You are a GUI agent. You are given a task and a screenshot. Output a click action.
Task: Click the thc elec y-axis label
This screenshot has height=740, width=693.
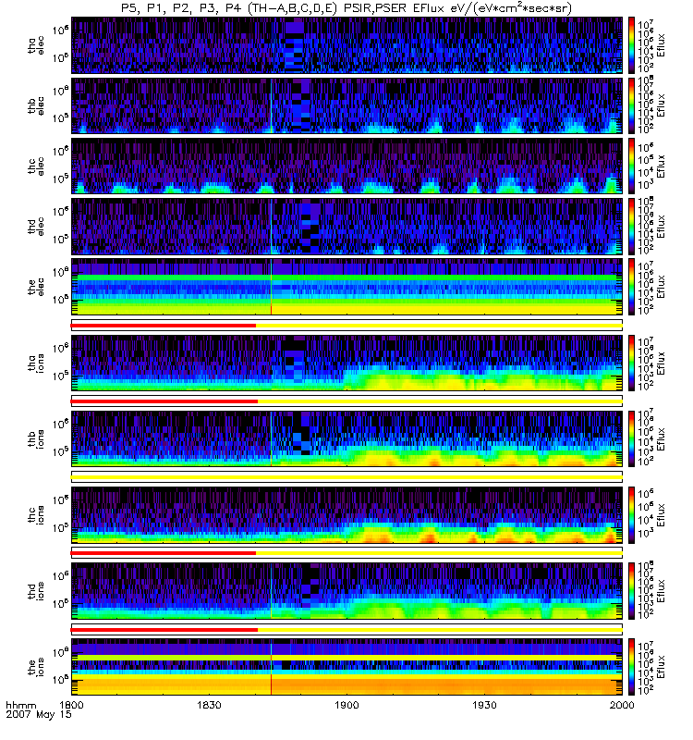click(x=36, y=166)
